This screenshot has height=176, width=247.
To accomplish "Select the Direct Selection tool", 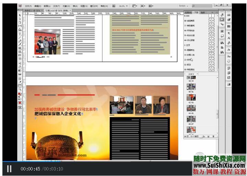I will (x=20, y=19).
